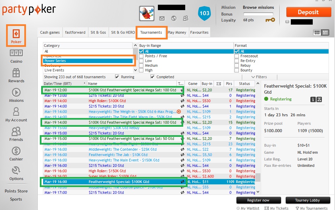Open the Casino section icon
Viewport: 335px width, 210px height.
[16, 53]
